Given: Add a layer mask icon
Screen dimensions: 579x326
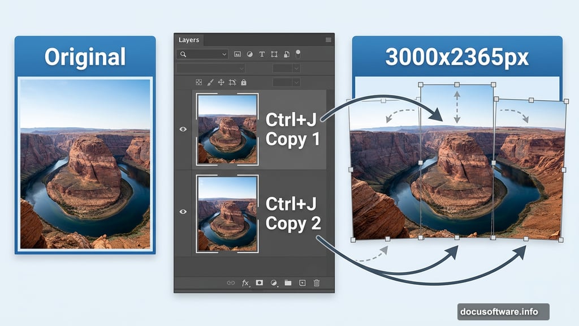Looking at the screenshot, I should (260, 282).
